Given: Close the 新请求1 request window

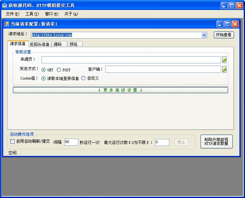Looking at the screenshot, I should (x=235, y=24).
